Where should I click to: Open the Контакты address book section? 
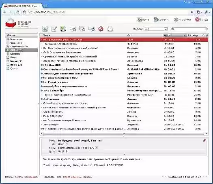tap(161, 20)
